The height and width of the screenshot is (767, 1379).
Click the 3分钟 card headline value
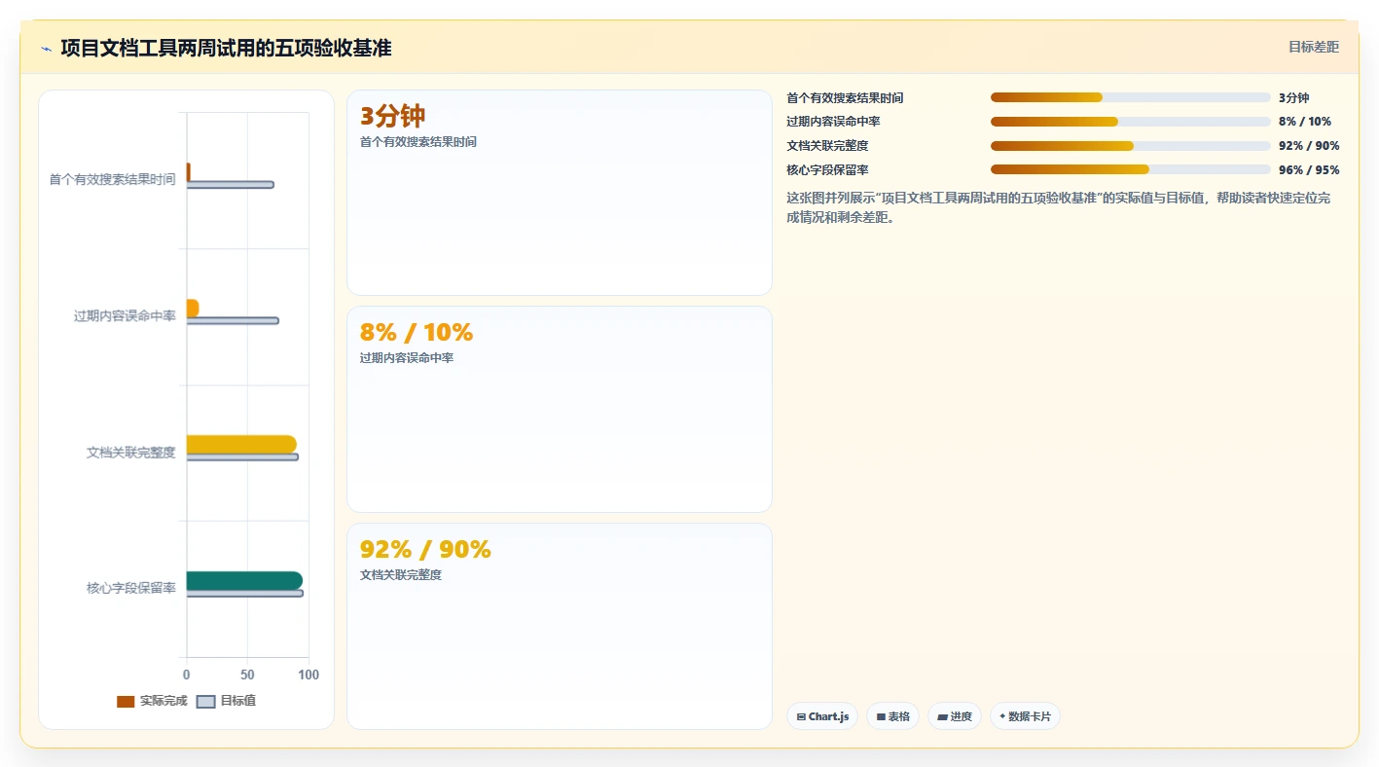(x=393, y=116)
